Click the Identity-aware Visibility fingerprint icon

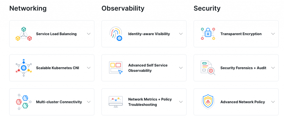click(x=116, y=34)
